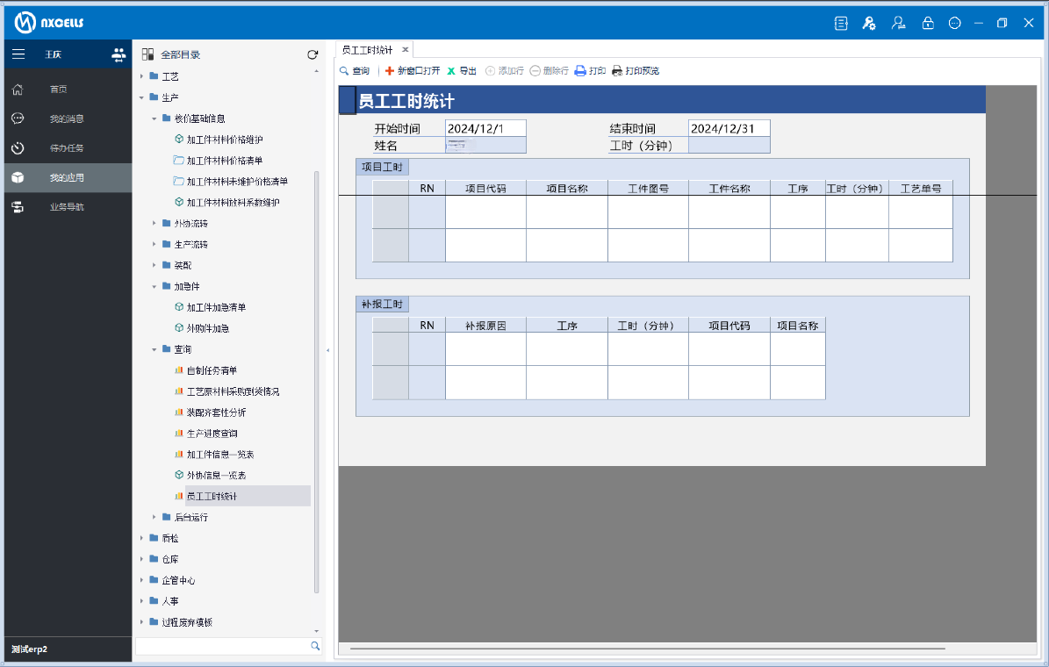This screenshot has width=1049, height=667.
Task: Click 新窗口打开 to open in new window
Action: click(x=413, y=71)
